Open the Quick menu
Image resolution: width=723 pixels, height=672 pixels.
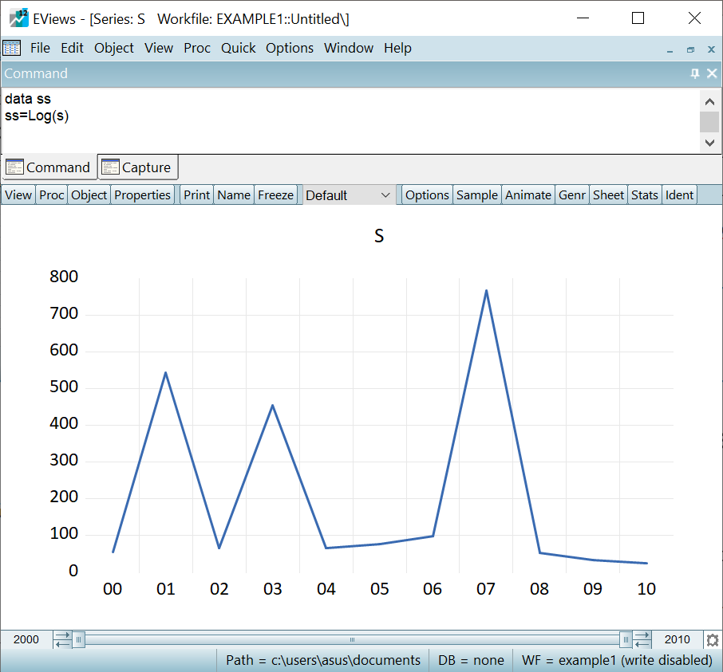click(239, 48)
